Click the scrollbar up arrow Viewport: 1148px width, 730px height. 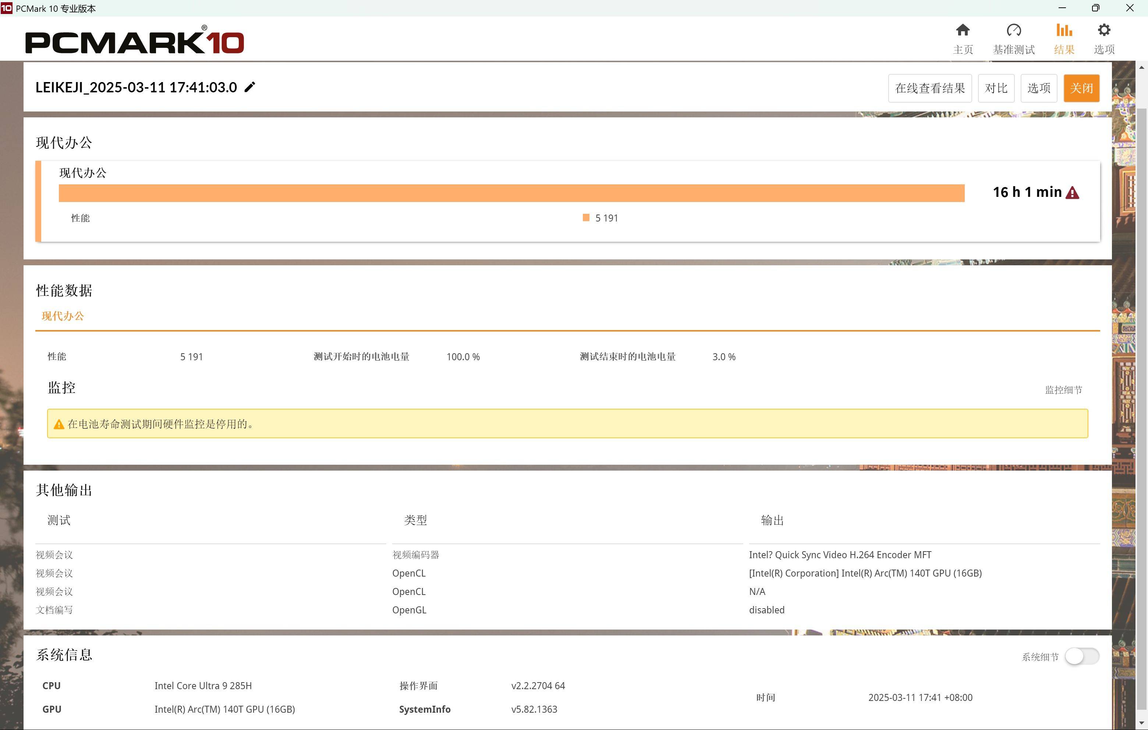click(x=1141, y=67)
